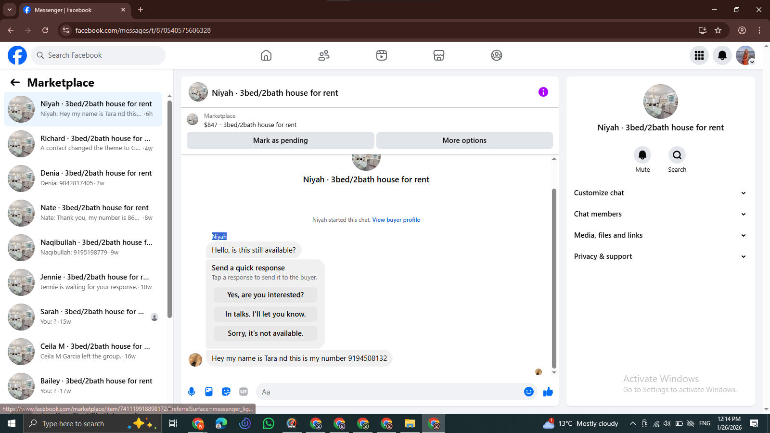
Task: Click Tara's number message bubble
Action: [x=299, y=358]
